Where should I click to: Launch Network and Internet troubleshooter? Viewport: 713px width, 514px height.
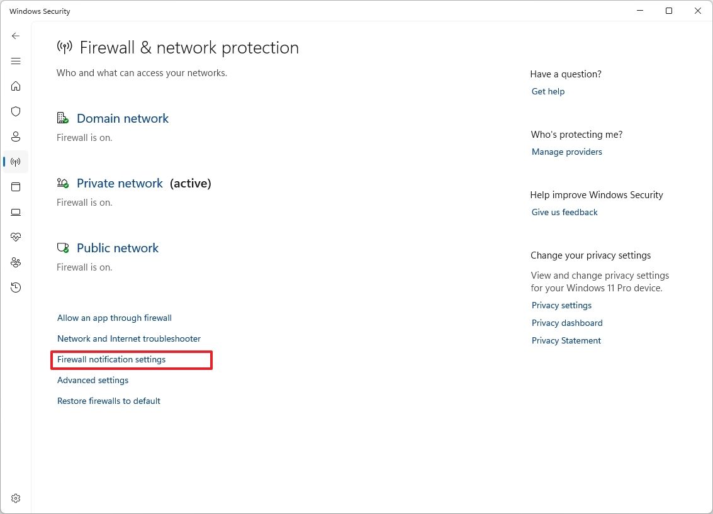128,338
